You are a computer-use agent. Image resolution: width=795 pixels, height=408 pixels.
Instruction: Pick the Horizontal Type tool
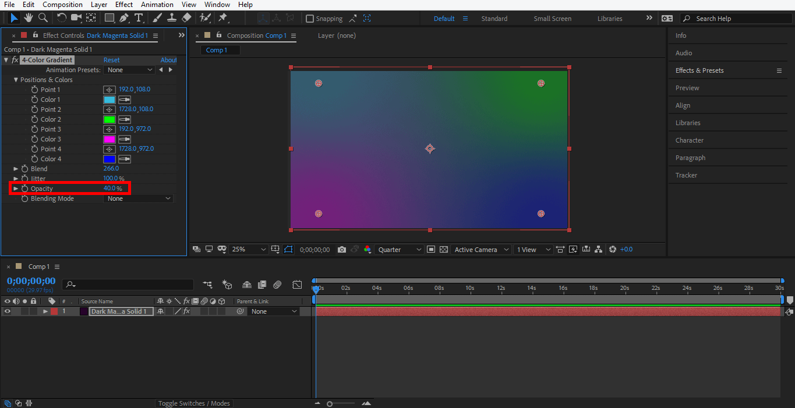[139, 18]
